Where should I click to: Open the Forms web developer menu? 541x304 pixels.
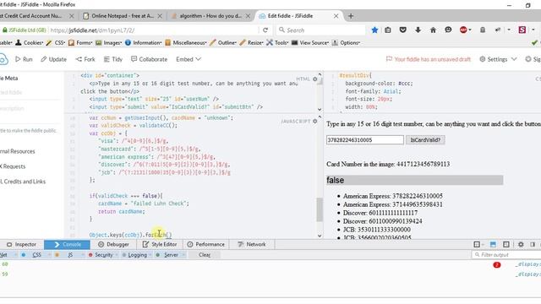[x=81, y=43]
